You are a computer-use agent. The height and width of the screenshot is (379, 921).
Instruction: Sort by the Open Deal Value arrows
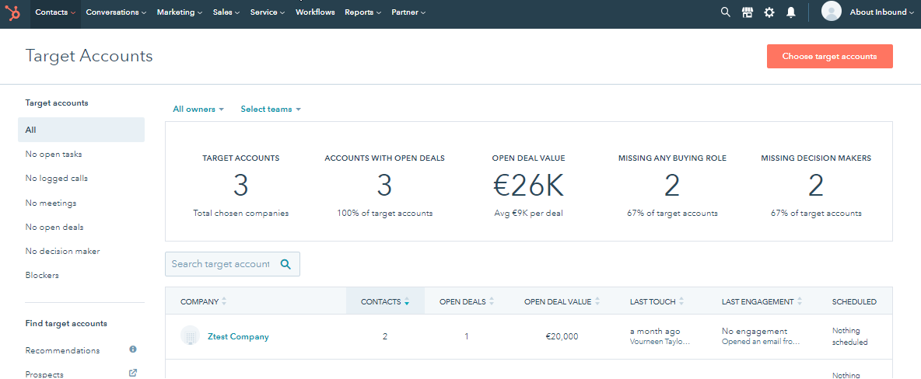tap(597, 301)
